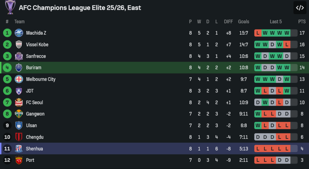
Task: Click the Vissel Kobe club crest
Action: 19,45
